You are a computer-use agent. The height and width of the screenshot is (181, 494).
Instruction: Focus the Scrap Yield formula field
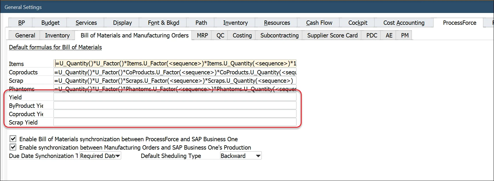(x=175, y=122)
